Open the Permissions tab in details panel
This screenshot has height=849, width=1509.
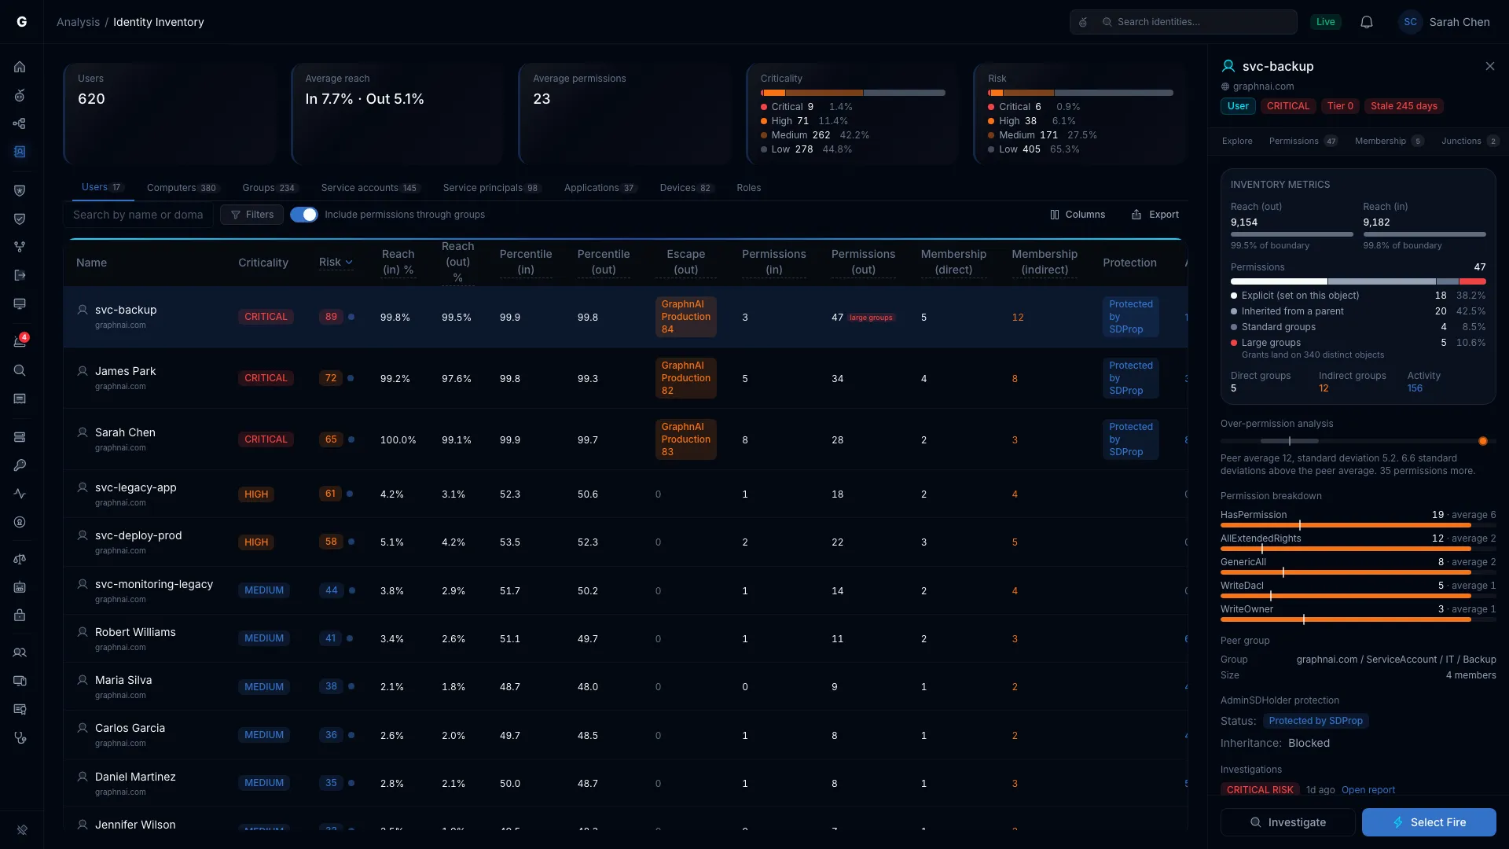1302,141
